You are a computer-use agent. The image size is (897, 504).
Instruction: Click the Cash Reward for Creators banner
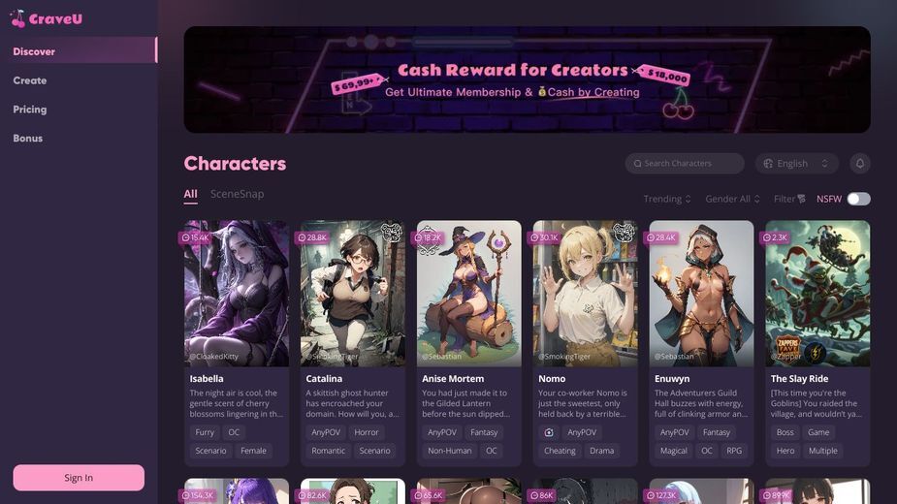coord(527,79)
